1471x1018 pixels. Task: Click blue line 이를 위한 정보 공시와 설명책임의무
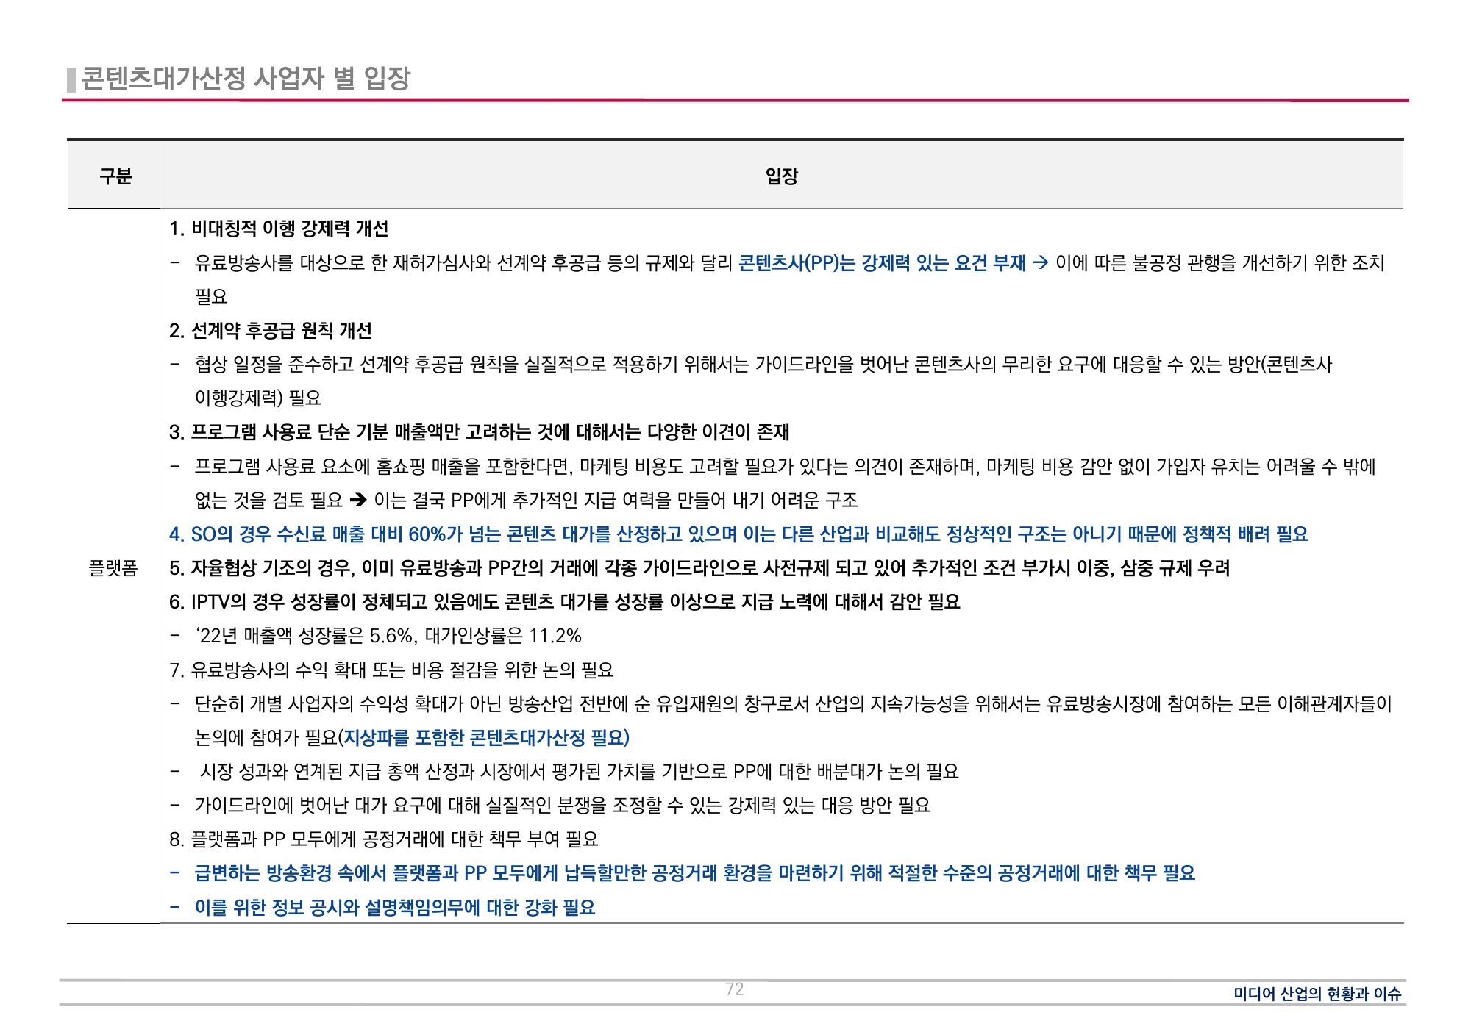point(395,908)
